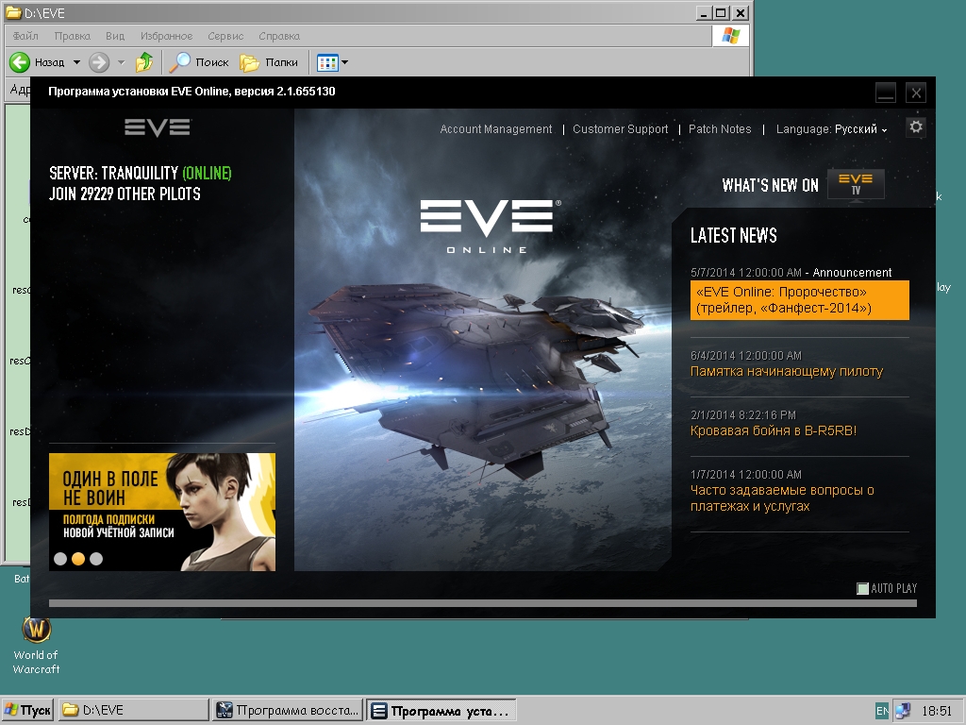Image resolution: width=966 pixels, height=725 pixels.
Task: Open the Часто задаваемые вопросы news item
Action: (782, 498)
